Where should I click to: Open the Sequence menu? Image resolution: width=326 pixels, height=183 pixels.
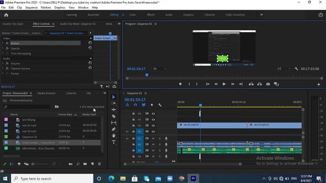[x=32, y=8]
